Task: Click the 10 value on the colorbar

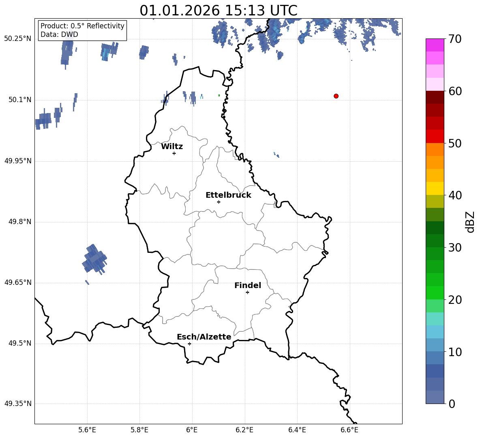Action: (455, 352)
